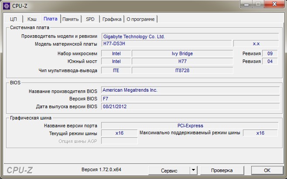Click the Название производителя BIOS label
This screenshot has width=287, height=179.
point(63,91)
